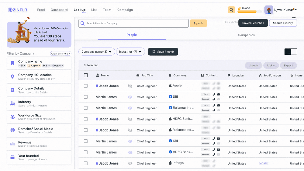Click the Name column header
The height and width of the screenshot is (171, 304).
[x=102, y=75]
